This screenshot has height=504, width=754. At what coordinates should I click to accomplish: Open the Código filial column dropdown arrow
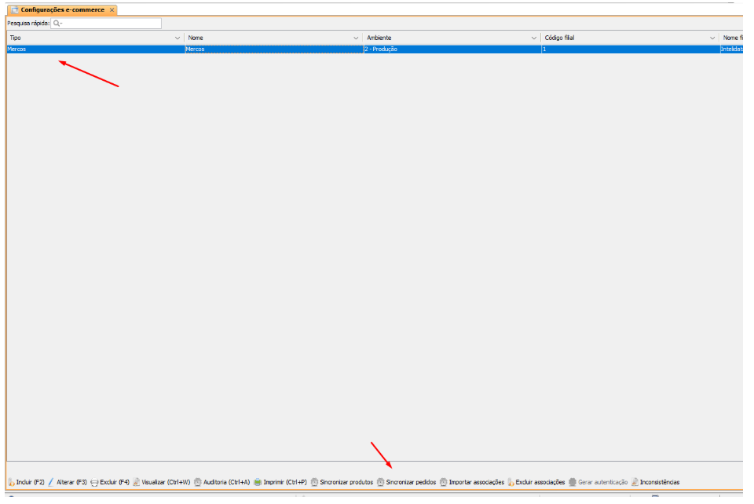pos(712,38)
